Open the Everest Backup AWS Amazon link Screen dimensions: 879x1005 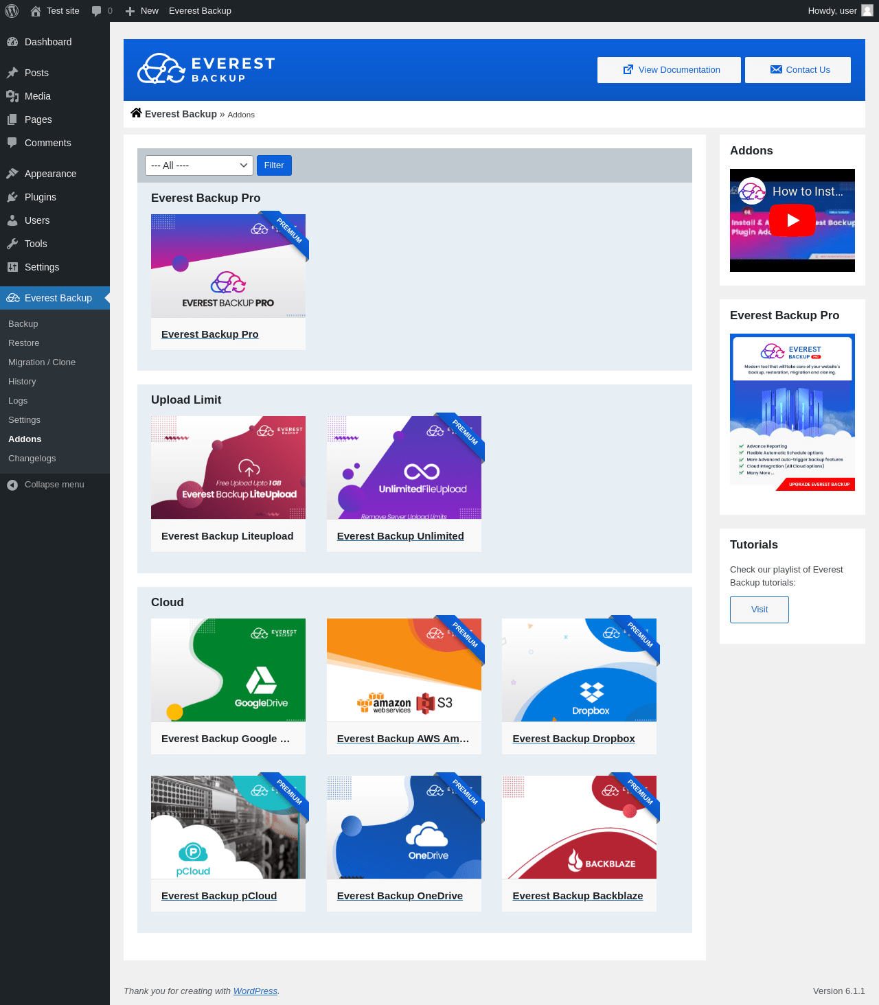pyautogui.click(x=403, y=739)
